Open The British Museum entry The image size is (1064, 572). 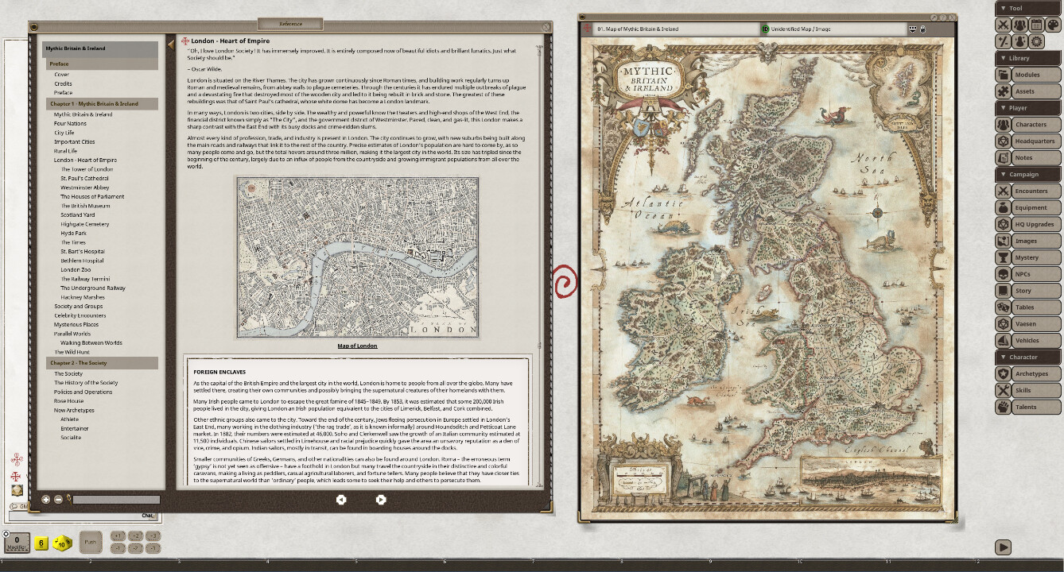tap(85, 206)
